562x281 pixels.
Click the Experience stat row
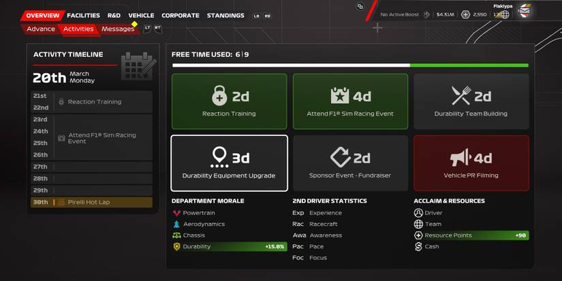[317, 213]
